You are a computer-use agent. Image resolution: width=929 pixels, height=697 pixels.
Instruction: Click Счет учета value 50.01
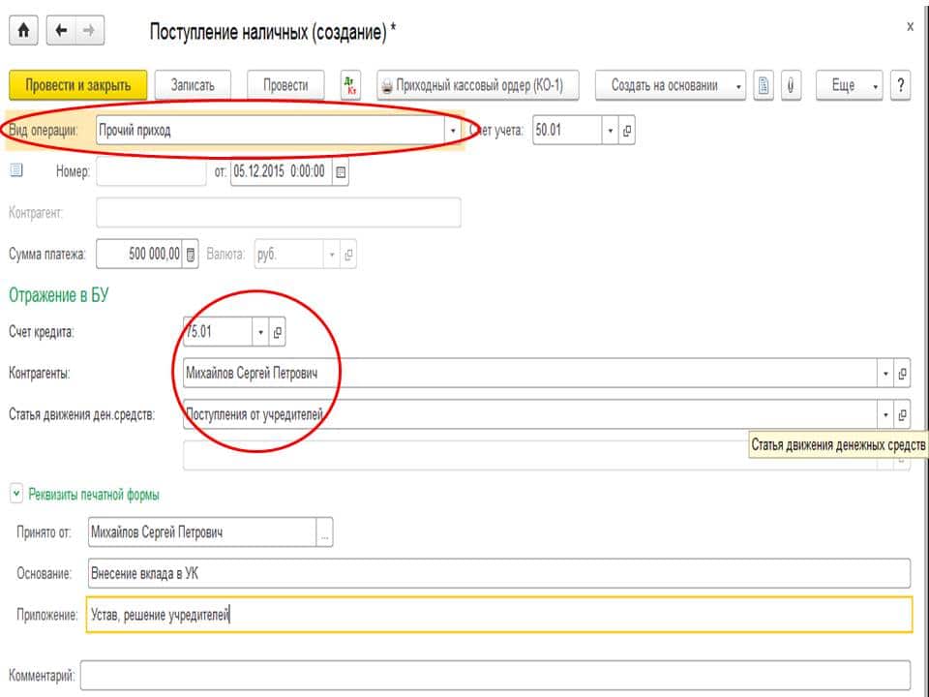pos(567,130)
